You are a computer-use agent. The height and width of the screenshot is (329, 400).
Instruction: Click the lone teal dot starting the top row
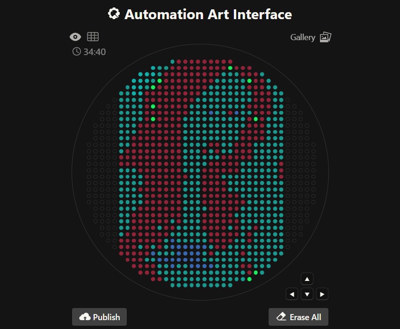click(x=173, y=62)
